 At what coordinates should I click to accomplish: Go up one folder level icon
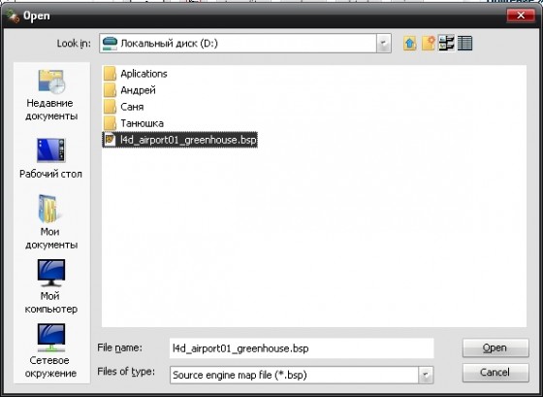[409, 44]
